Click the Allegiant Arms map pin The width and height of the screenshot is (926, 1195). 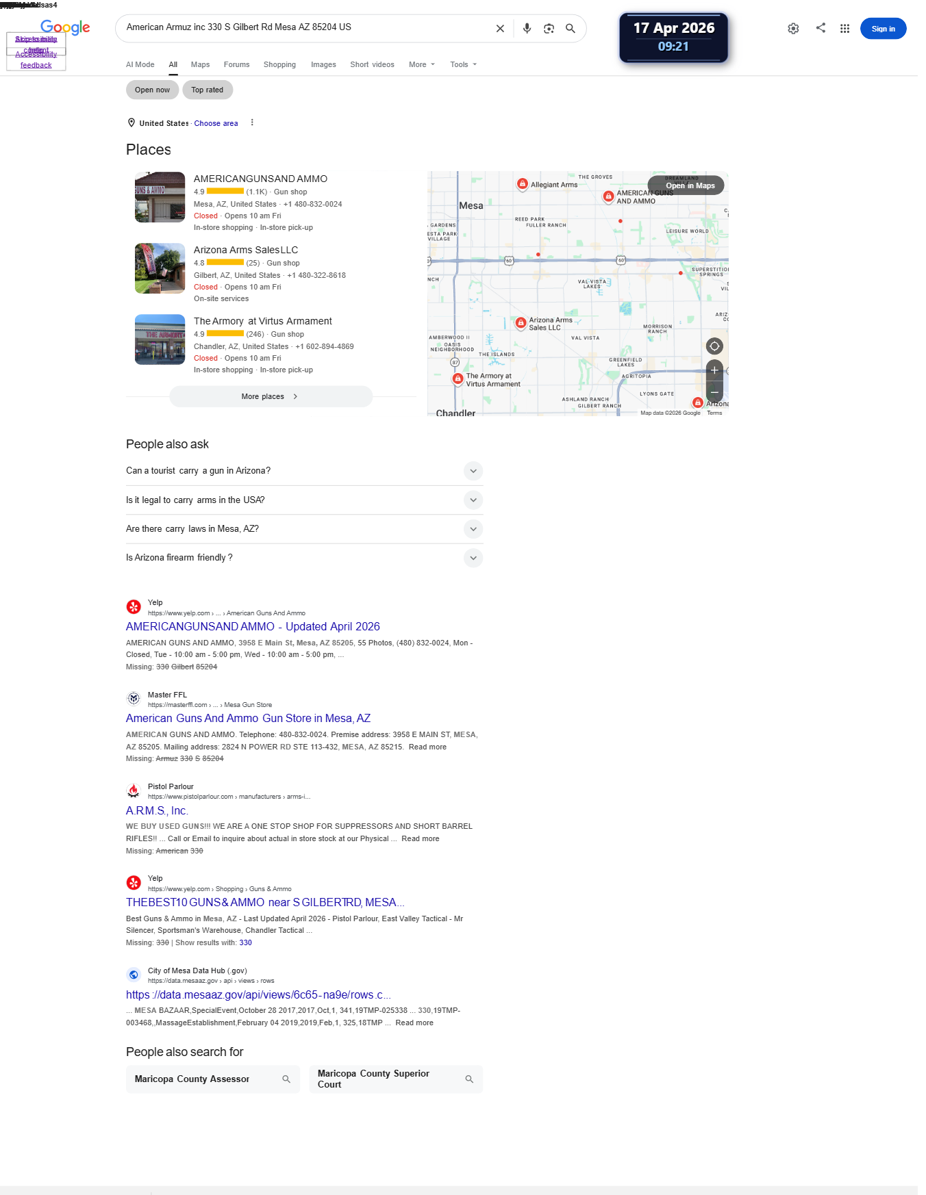pyautogui.click(x=523, y=183)
